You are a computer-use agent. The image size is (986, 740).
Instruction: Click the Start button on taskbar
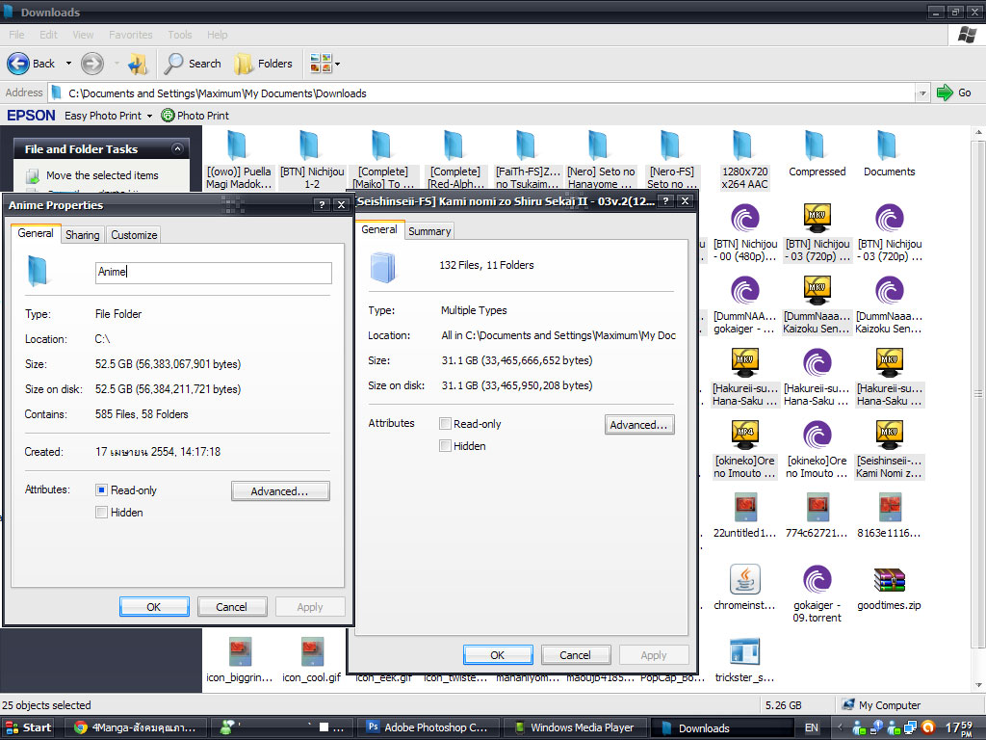click(27, 728)
